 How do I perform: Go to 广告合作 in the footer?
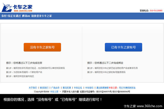pos(55,88)
